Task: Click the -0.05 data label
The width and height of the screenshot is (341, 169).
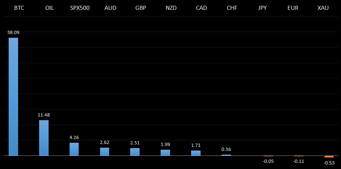Action: 268,161
